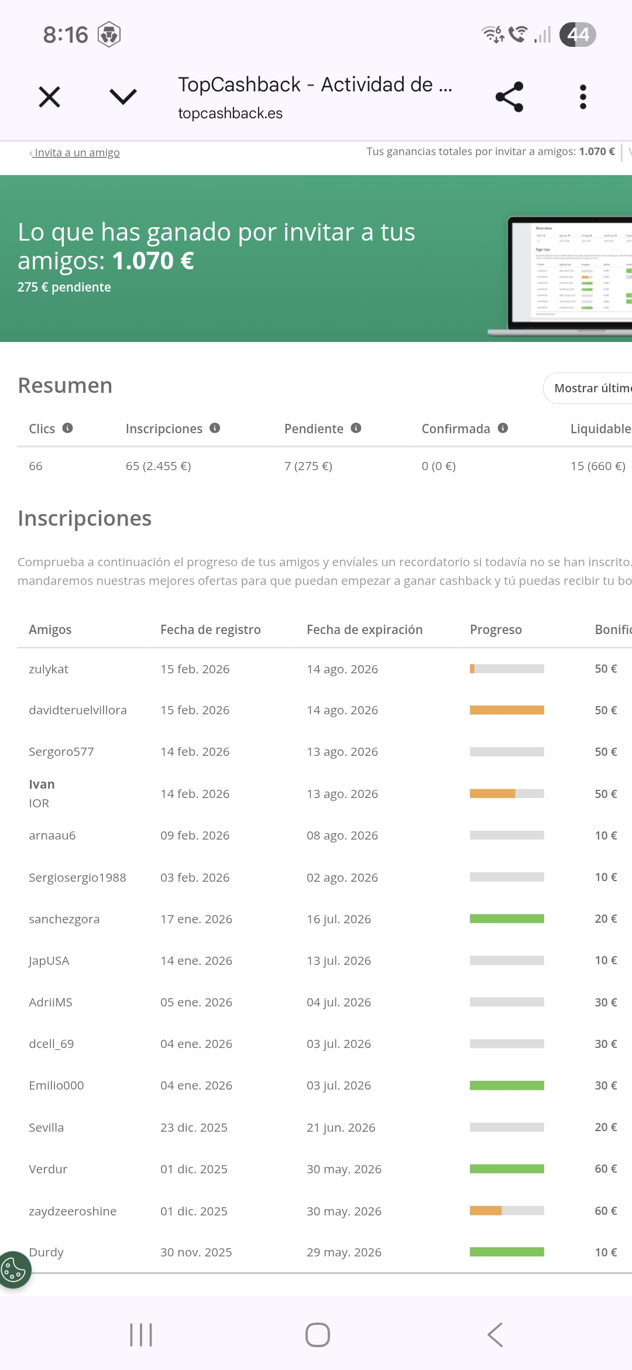
Task: Tap battery indicator showing 44
Action: coord(578,35)
